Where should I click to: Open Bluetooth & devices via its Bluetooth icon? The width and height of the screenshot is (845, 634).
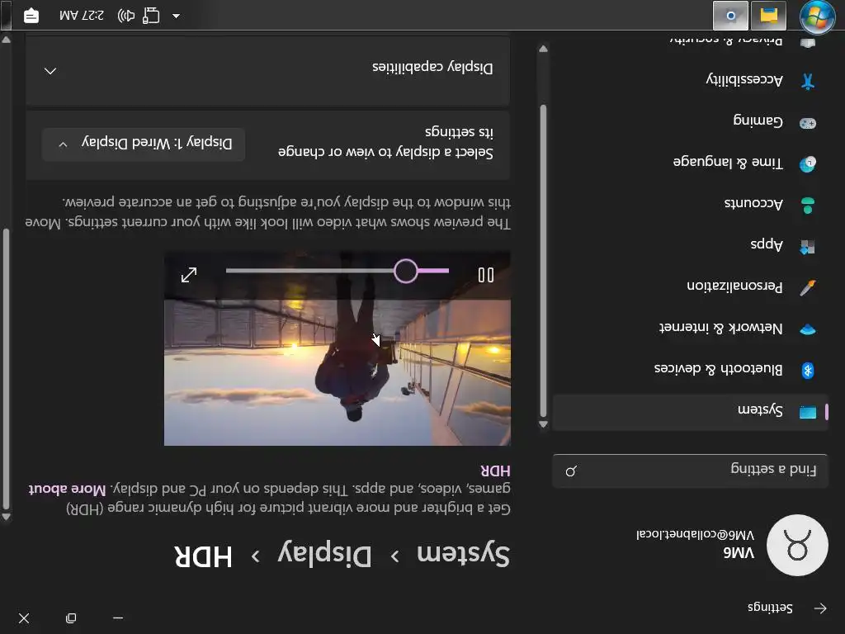(x=807, y=371)
